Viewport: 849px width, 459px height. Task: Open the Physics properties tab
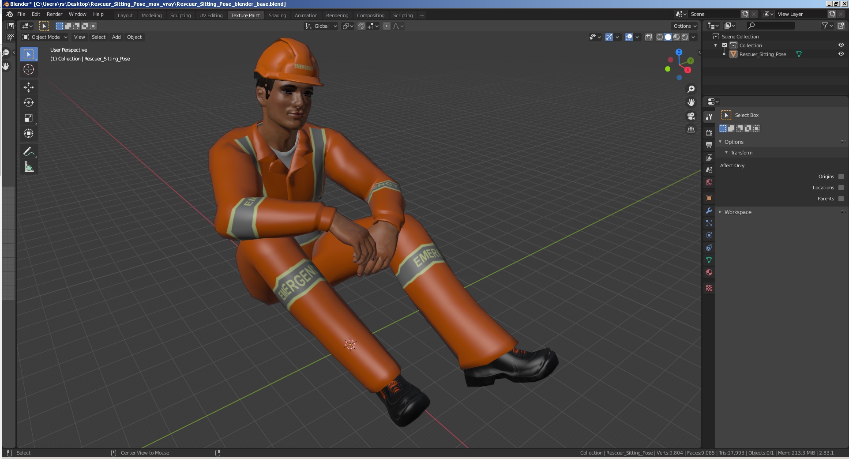tap(709, 235)
